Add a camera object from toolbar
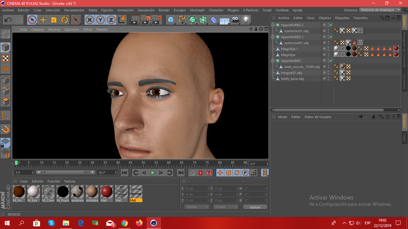This screenshot has height=229, width=408. [x=236, y=20]
